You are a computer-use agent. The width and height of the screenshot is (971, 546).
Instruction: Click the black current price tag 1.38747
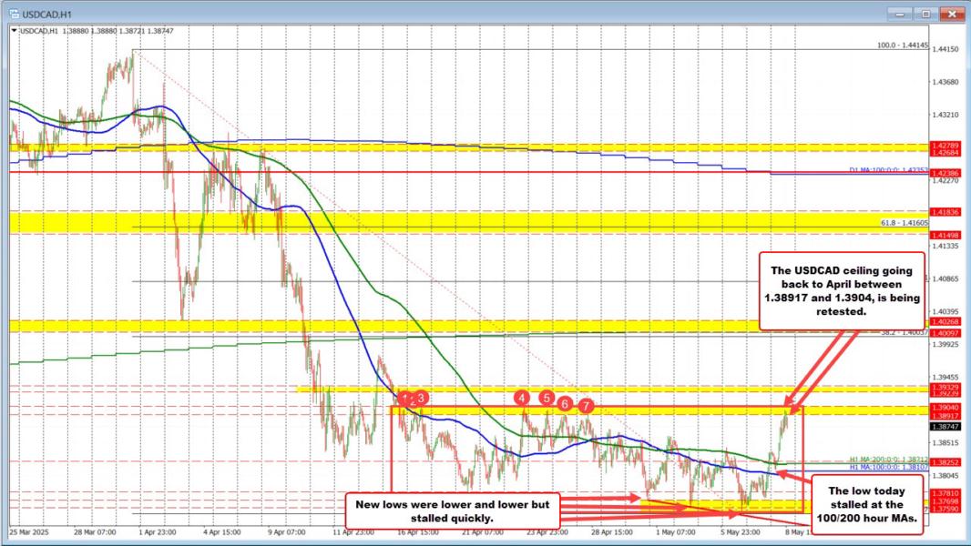tap(945, 427)
